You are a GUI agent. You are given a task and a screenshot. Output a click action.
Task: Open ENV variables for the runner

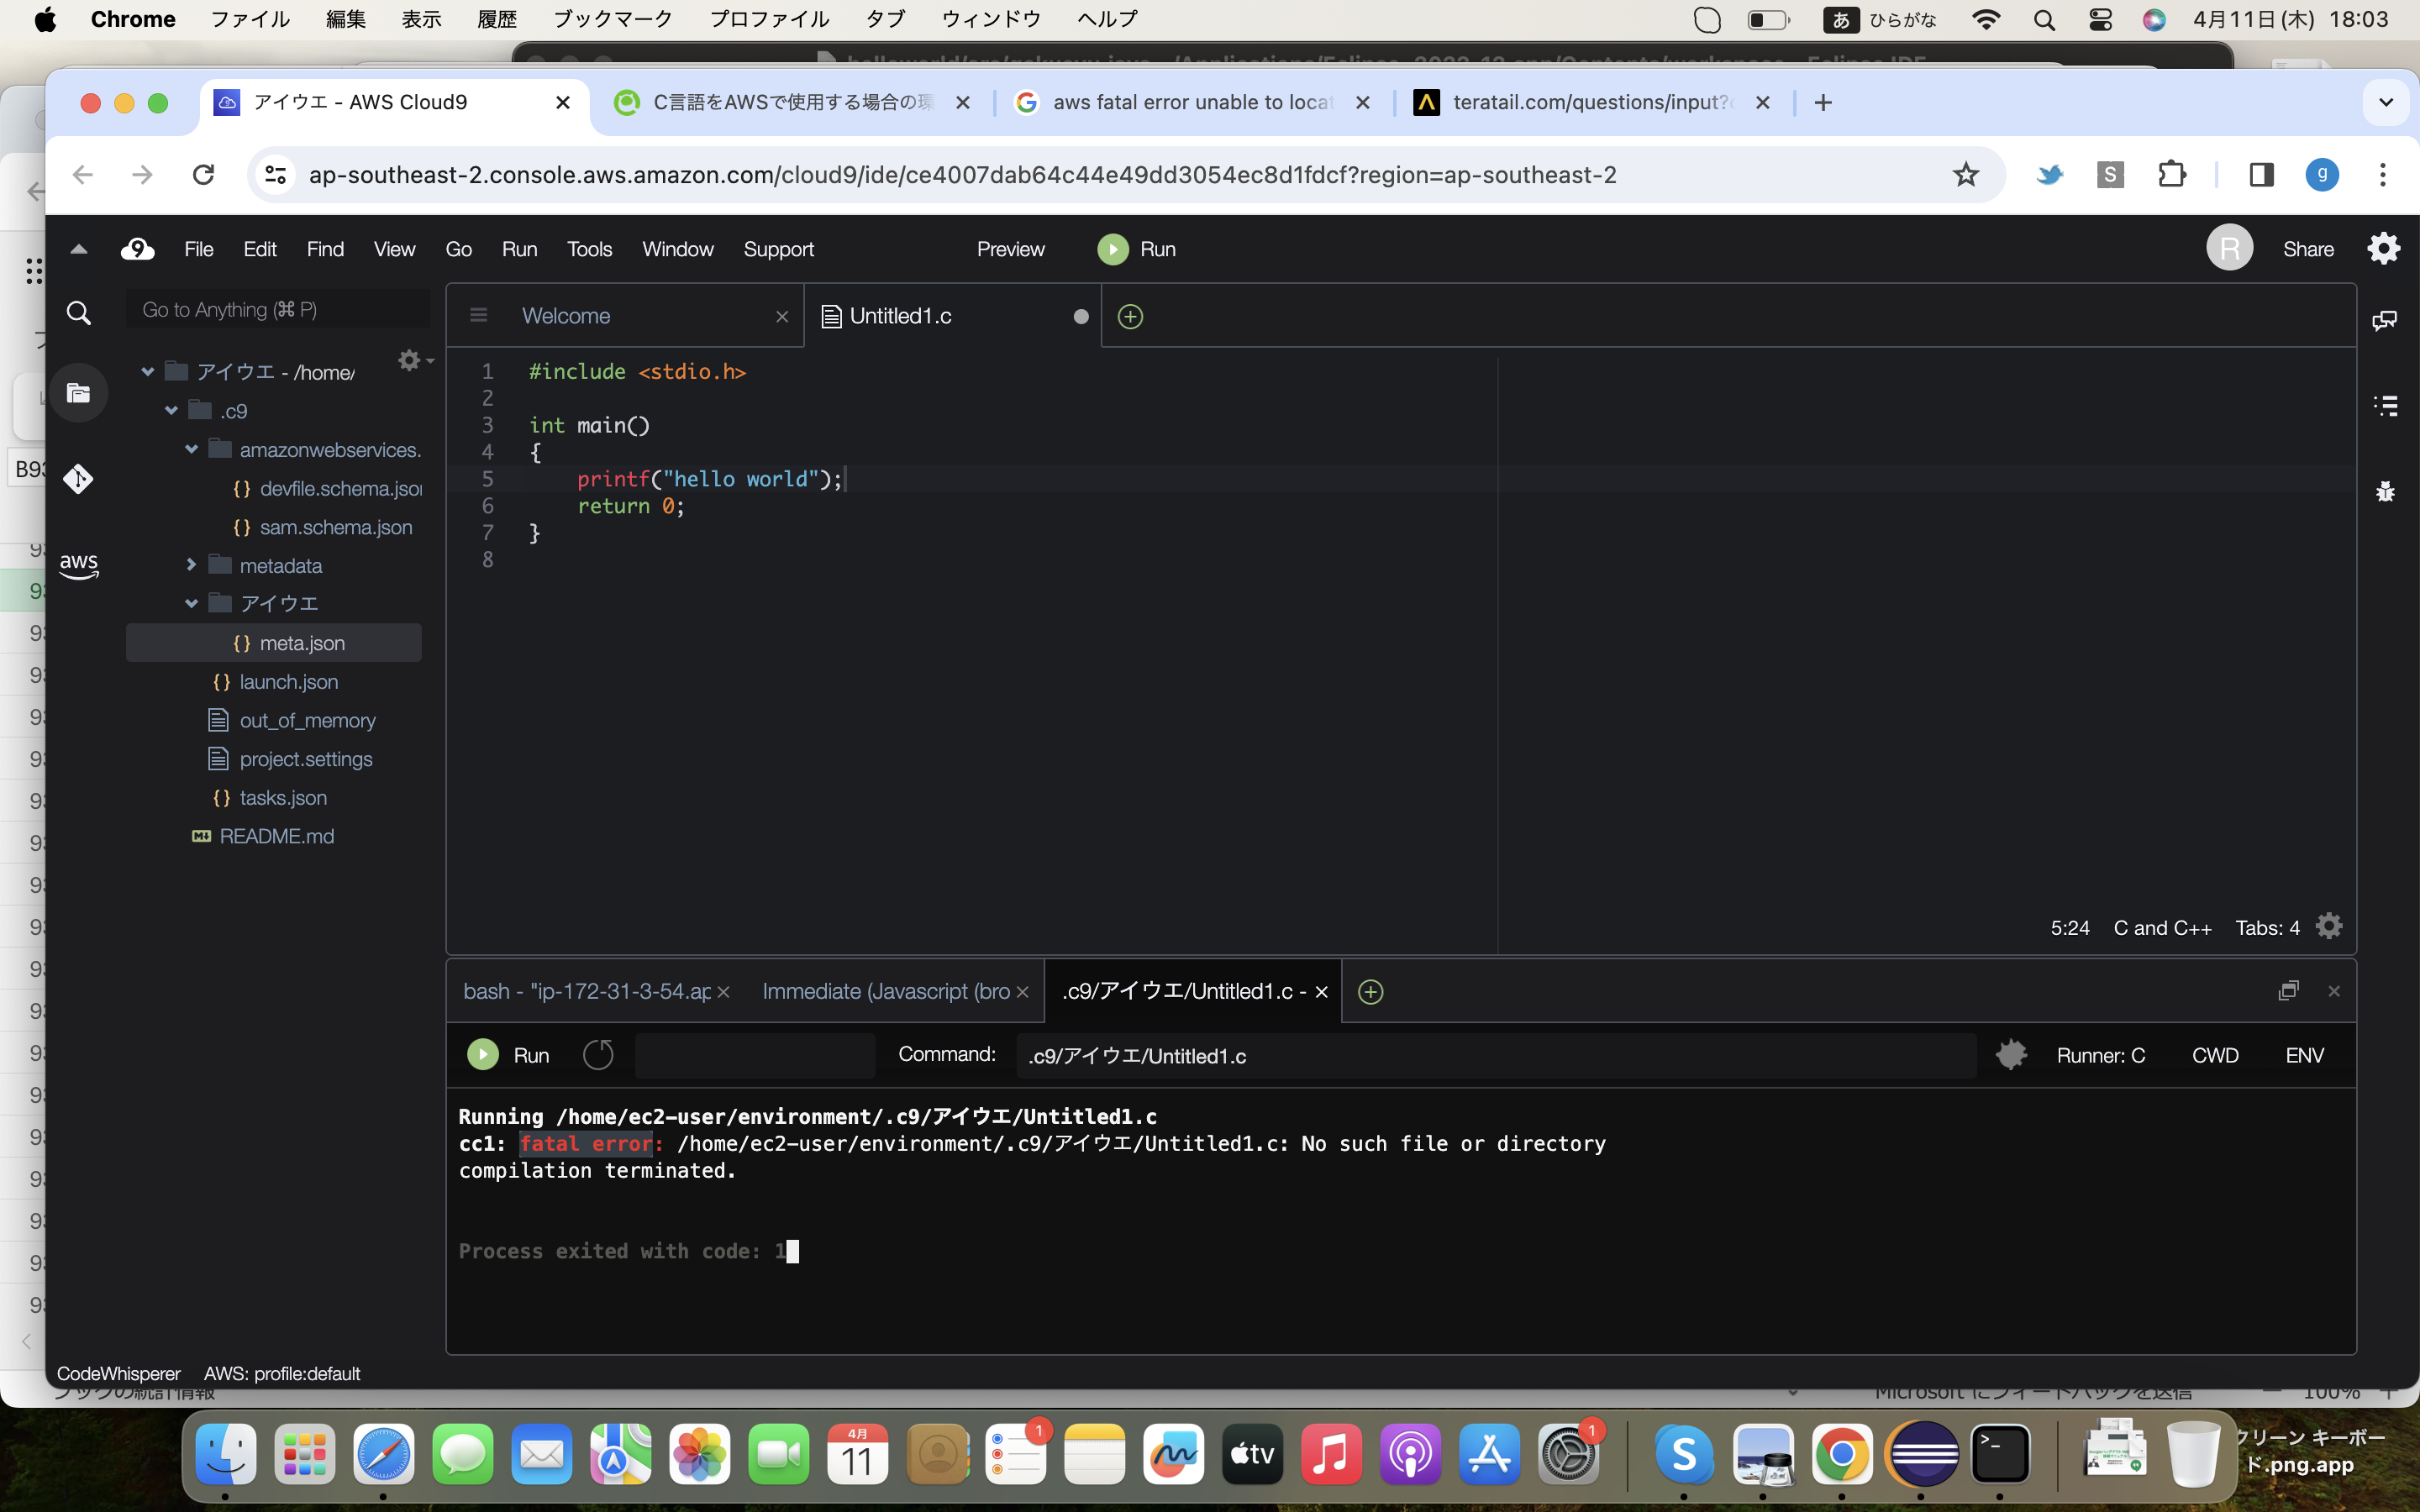point(2304,1055)
